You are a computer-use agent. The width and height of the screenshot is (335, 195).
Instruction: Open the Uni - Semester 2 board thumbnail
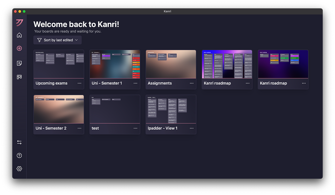pyautogui.click(x=59, y=109)
